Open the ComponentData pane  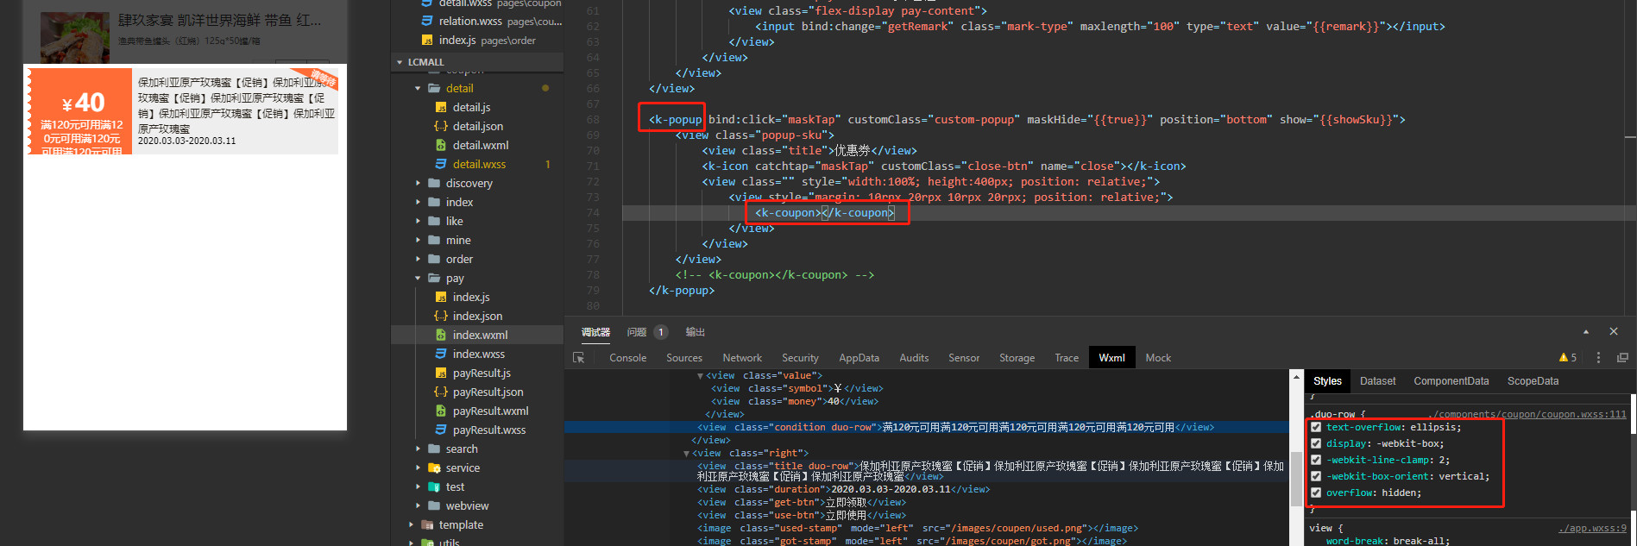[1451, 381]
